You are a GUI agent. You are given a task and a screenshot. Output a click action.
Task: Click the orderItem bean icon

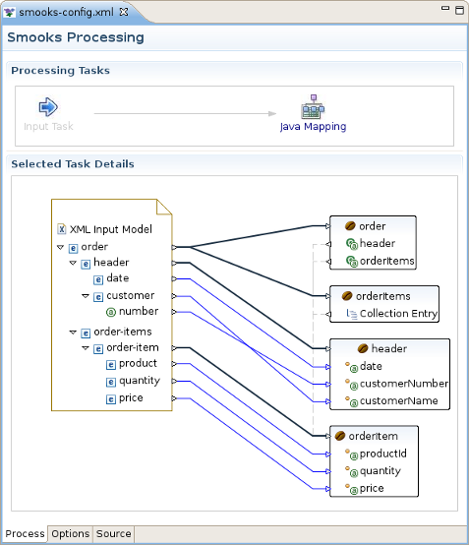(340, 436)
